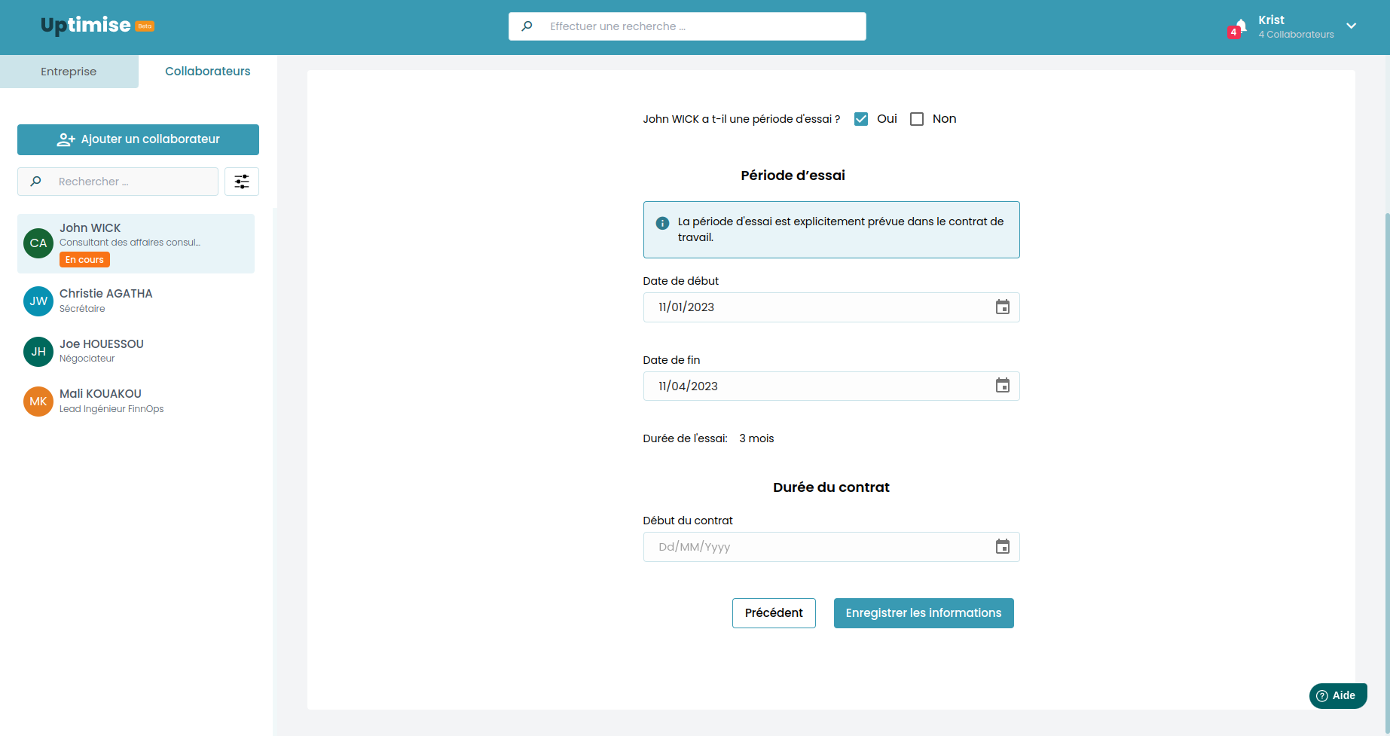Click the Négociateur job title
1390x736 pixels.
(x=87, y=359)
